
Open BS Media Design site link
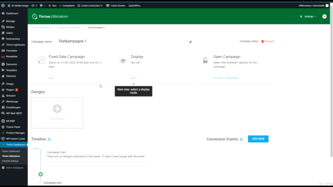[18, 6]
